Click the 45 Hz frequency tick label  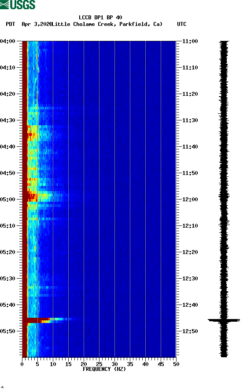(161, 364)
